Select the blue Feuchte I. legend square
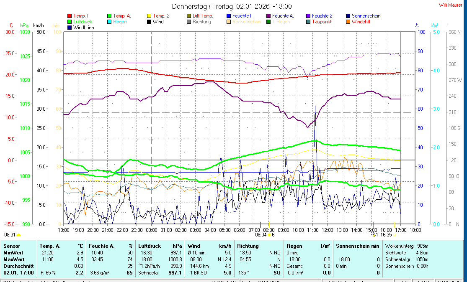Screen dimensions: 467x282 click(x=229, y=16)
